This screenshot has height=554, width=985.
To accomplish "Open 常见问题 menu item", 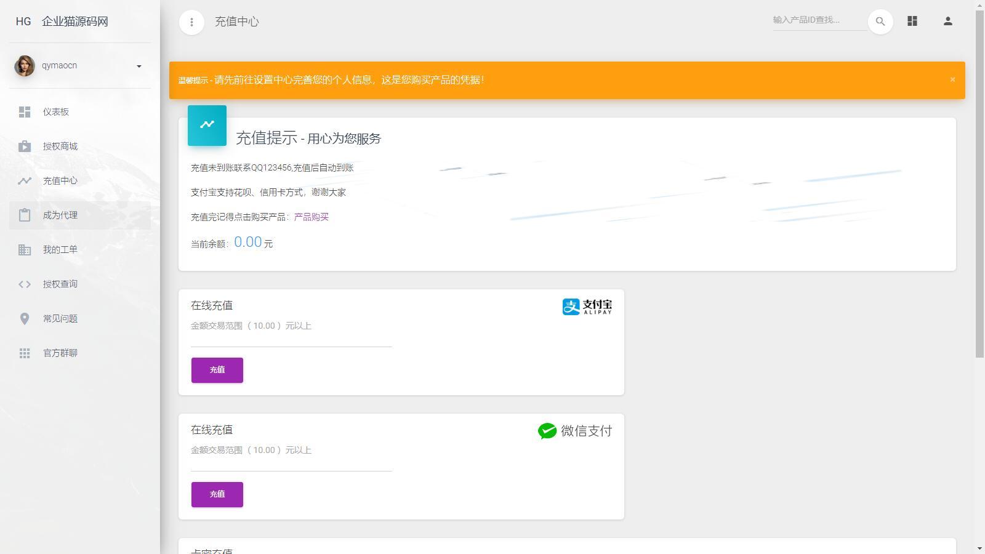I will (x=80, y=319).
